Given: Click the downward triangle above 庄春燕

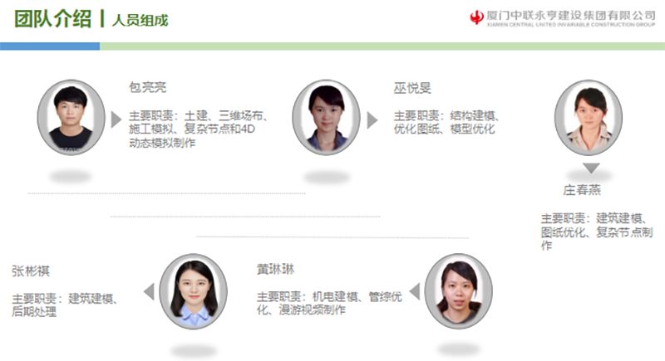Looking at the screenshot, I should [x=591, y=168].
